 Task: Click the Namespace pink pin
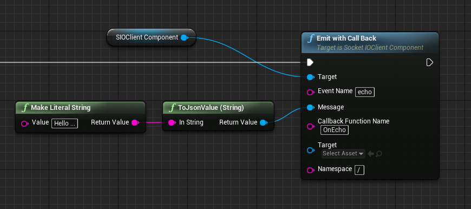(x=311, y=170)
